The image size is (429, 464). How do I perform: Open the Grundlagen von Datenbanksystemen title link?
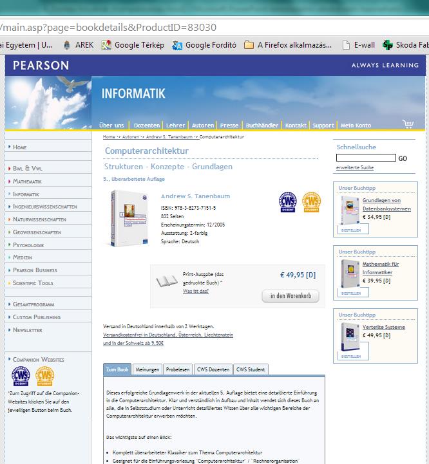[x=386, y=205]
